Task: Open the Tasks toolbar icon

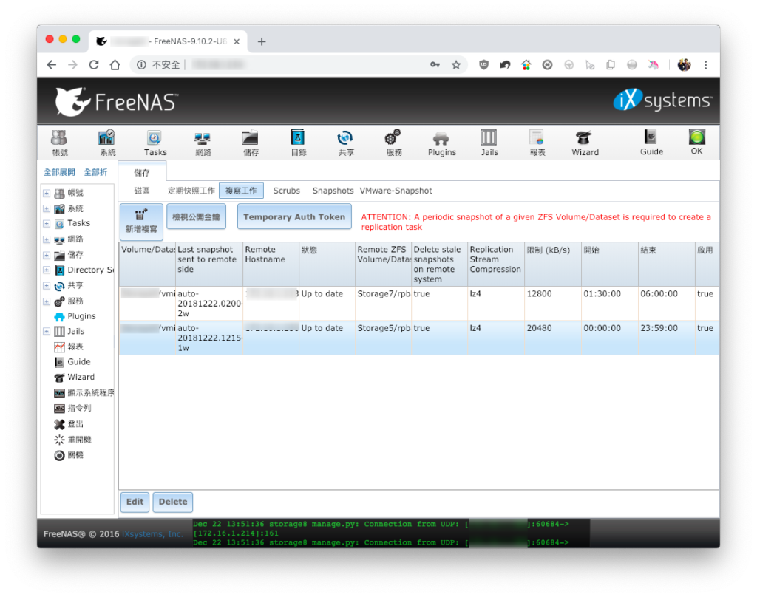Action: 155,143
